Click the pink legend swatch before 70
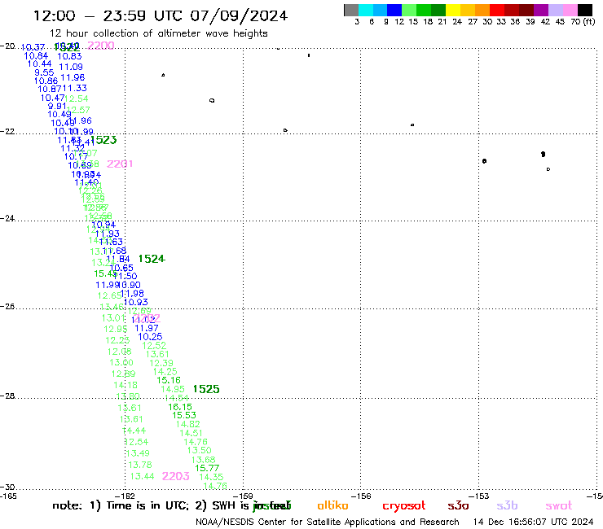603x529 pixels. click(x=570, y=10)
